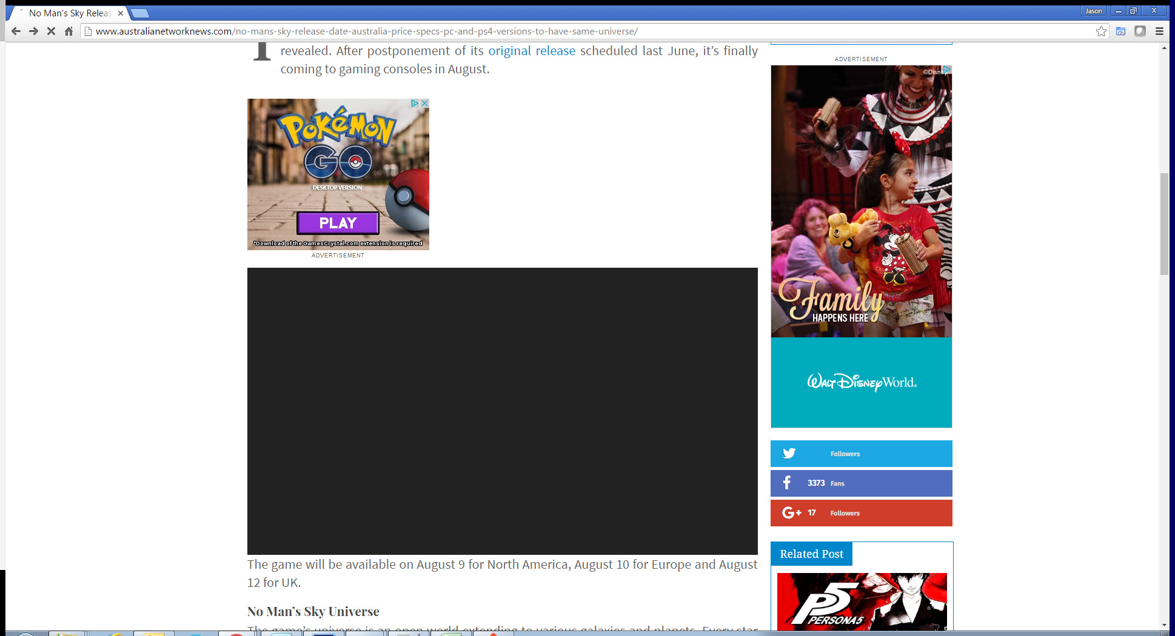
Task: Follow the 'original release' link
Action: click(532, 51)
